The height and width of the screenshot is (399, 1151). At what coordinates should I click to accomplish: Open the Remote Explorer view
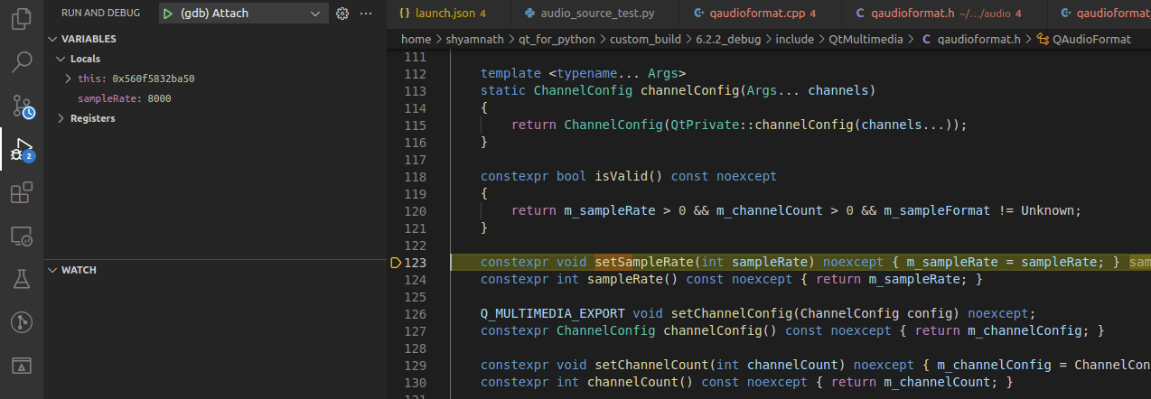(22, 237)
